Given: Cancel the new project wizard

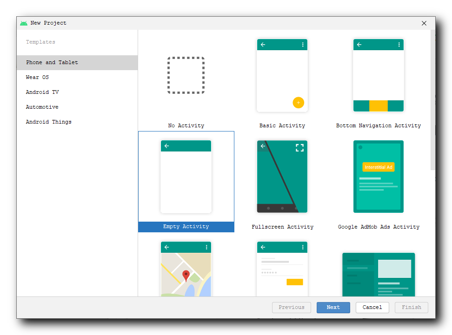Looking at the screenshot, I should point(372,307).
